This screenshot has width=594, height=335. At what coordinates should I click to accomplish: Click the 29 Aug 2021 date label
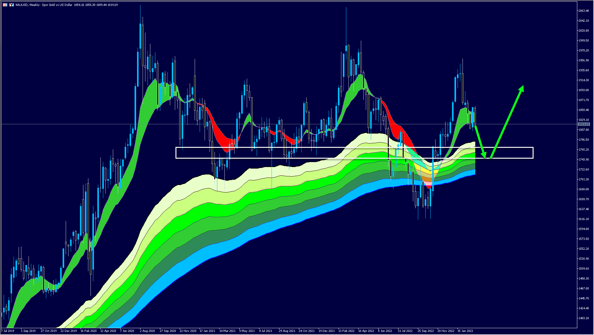coord(287,331)
